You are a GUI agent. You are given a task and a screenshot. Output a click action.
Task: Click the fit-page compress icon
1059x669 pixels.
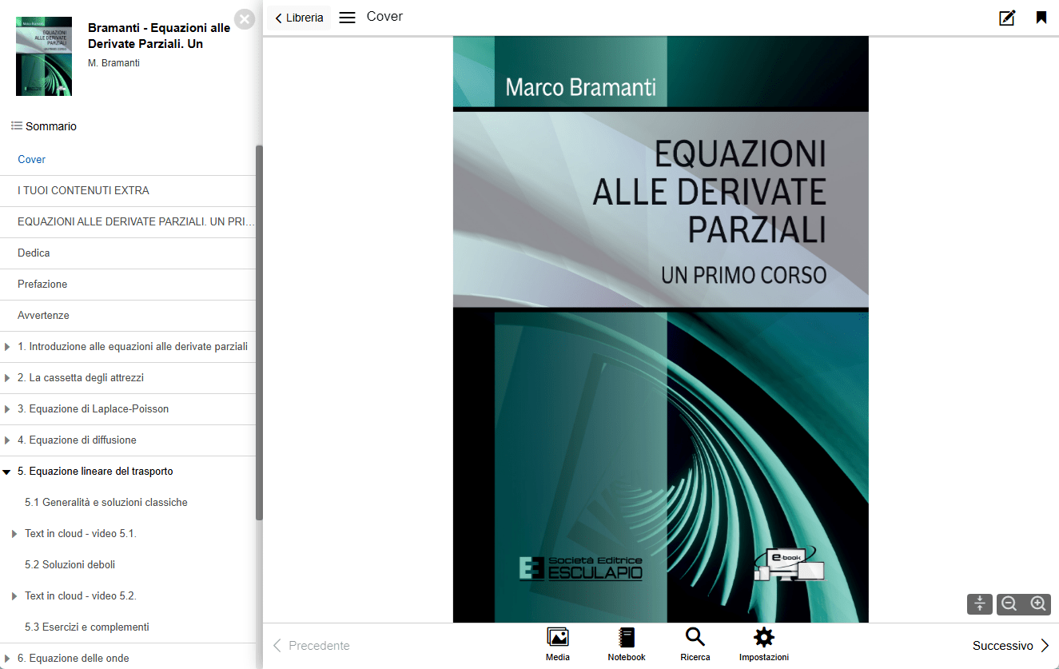click(980, 604)
